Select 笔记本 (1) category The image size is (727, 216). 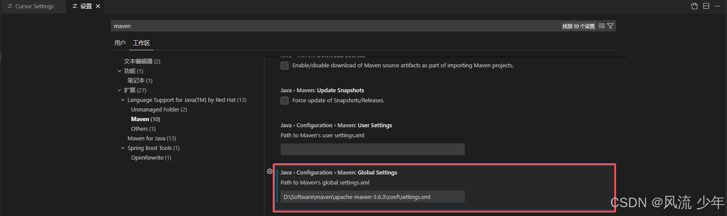pos(140,80)
